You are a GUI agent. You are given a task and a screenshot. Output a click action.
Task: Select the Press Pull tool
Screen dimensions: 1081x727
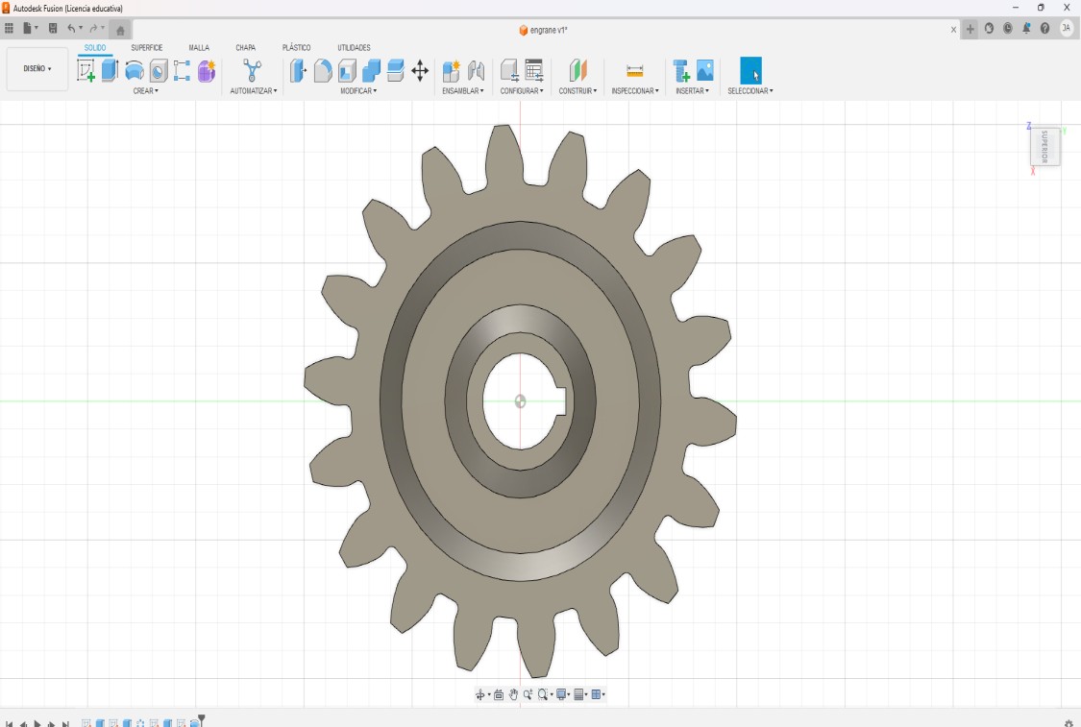[298, 70]
